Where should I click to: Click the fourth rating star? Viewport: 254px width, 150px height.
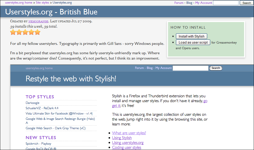click(31, 32)
